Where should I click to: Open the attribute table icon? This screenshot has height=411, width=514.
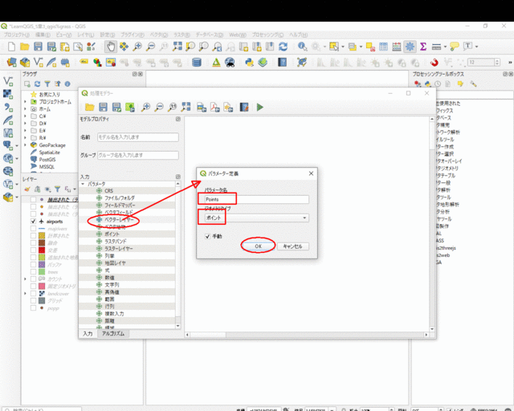(384, 47)
